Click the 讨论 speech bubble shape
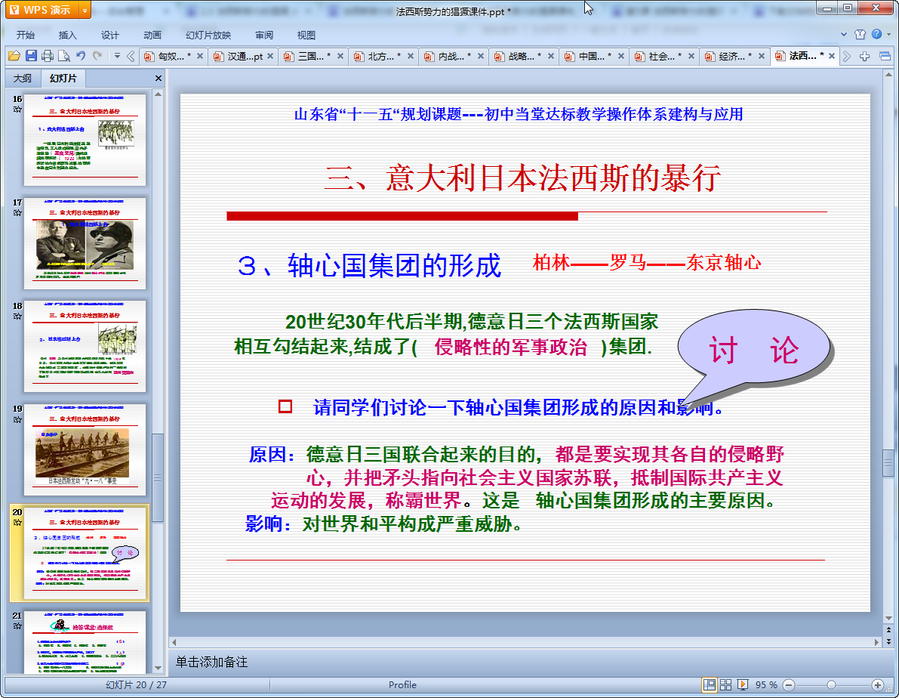Viewport: 899px width, 698px height. point(753,349)
